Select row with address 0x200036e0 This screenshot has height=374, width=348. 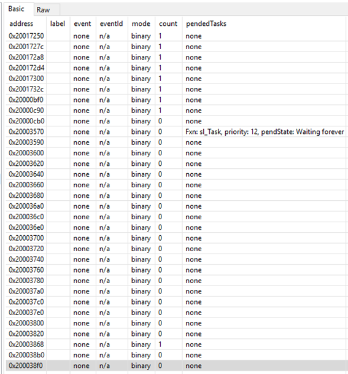pyautogui.click(x=176, y=227)
